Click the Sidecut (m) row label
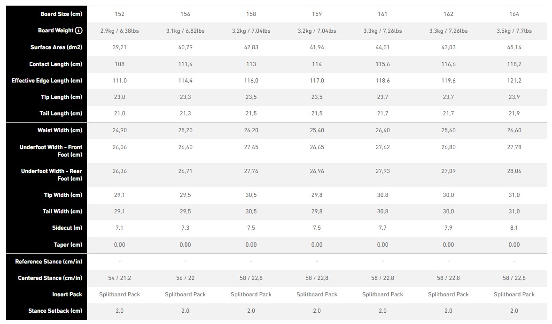Image resolution: width=552 pixels, height=324 pixels. (x=67, y=228)
